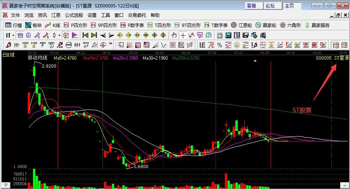Jump to first bar icon
Image resolution: width=350 pixels, height=189 pixels.
click(85, 35)
